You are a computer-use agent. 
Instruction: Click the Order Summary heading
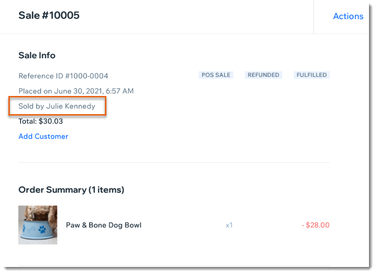(71, 190)
